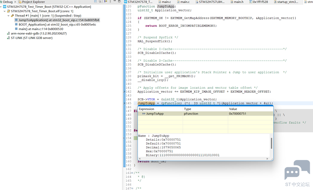The height and width of the screenshot is (190, 313).
Task: Click the Value column header
Action: pyautogui.click(x=250, y=109)
